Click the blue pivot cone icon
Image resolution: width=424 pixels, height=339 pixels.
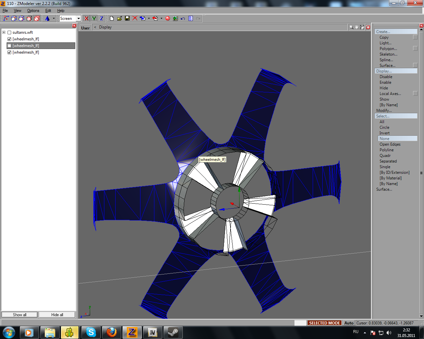point(47,19)
